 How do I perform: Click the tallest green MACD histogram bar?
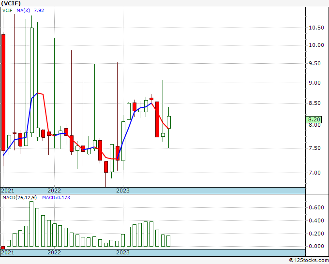[x=31, y=224]
